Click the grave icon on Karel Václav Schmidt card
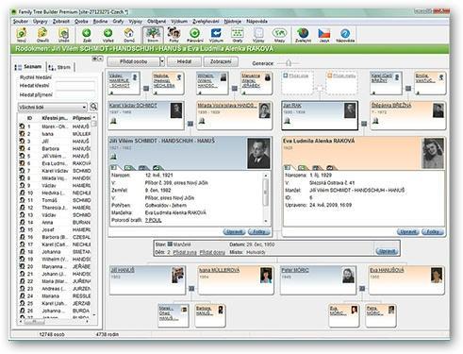 113,121
